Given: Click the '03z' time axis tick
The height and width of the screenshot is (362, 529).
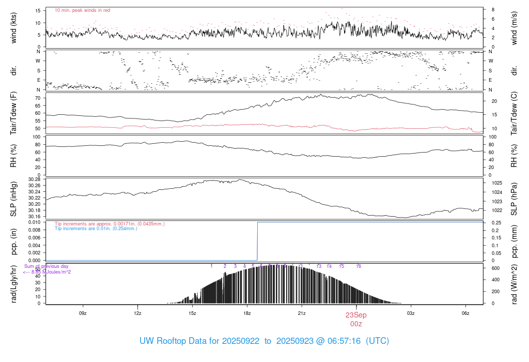Looking at the screenshot, I should point(411,313).
